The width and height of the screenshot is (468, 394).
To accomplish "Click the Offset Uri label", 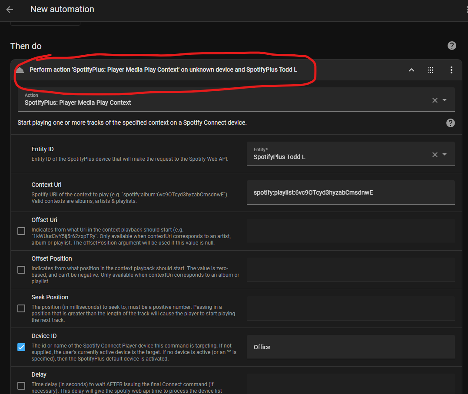I will tap(44, 220).
